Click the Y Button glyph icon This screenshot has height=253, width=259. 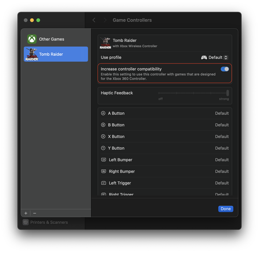click(103, 148)
